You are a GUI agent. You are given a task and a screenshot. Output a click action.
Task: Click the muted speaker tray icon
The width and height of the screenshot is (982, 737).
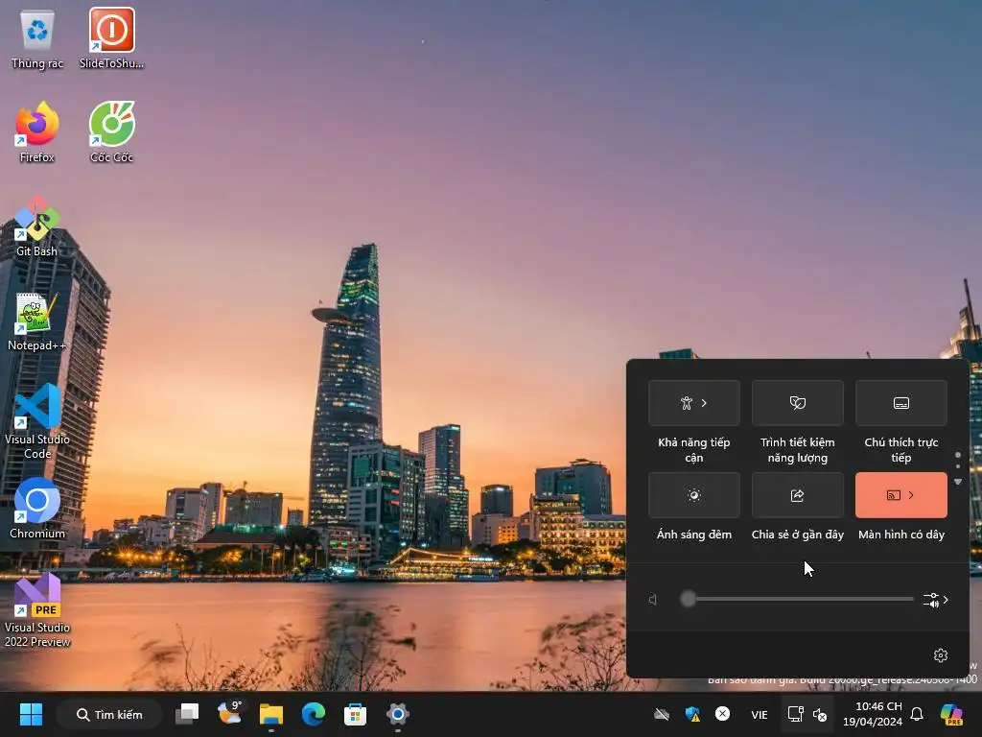[820, 714]
